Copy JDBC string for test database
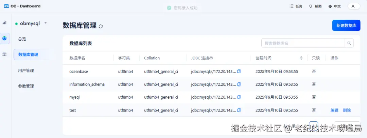367x138 pixels. click(239, 110)
